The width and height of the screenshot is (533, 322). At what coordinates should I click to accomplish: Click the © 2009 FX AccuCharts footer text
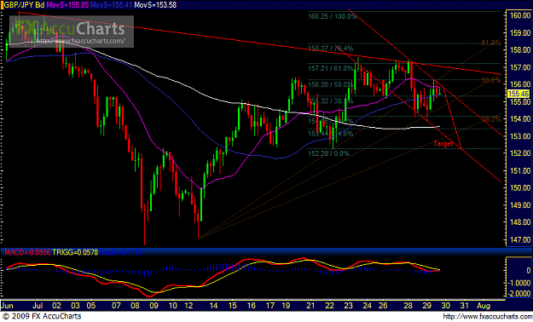point(42,317)
